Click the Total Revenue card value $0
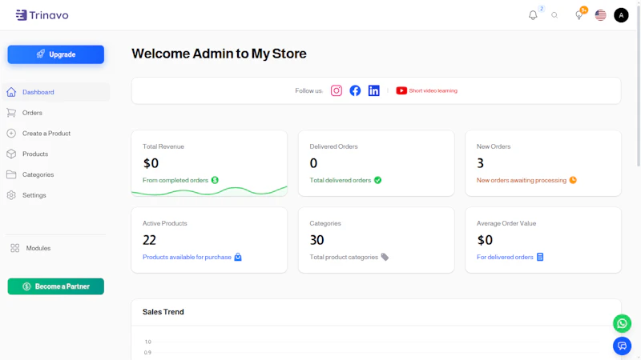Viewport: 641px width, 360px height. point(151,163)
